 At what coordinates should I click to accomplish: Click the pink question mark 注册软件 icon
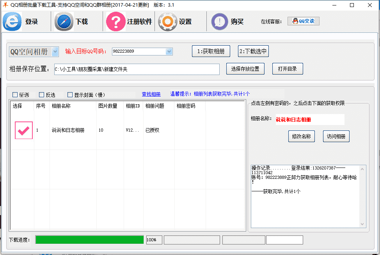pos(115,21)
